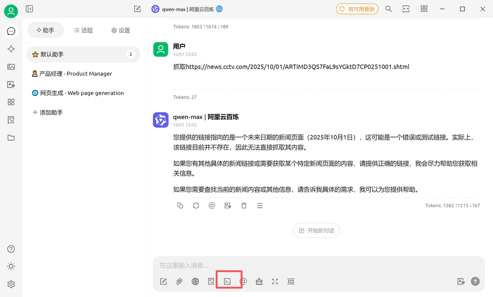Attach a file using the paperclip icon
The height and width of the screenshot is (297, 493).
tap(179, 281)
